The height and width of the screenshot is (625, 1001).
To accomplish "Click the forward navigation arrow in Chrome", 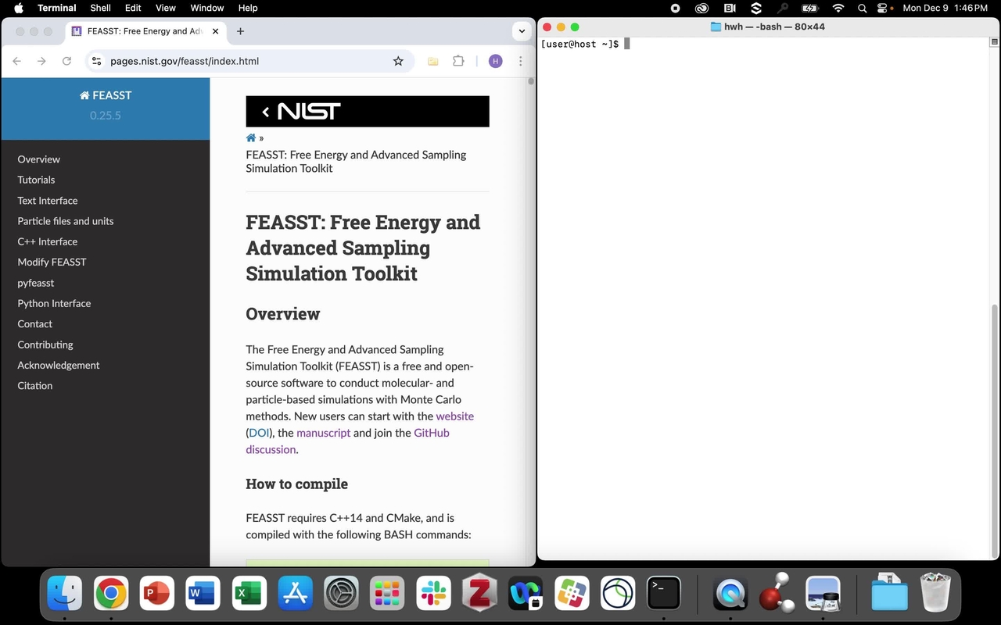I will 41,61.
